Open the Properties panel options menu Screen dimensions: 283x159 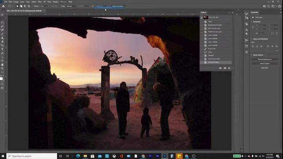click(x=280, y=12)
